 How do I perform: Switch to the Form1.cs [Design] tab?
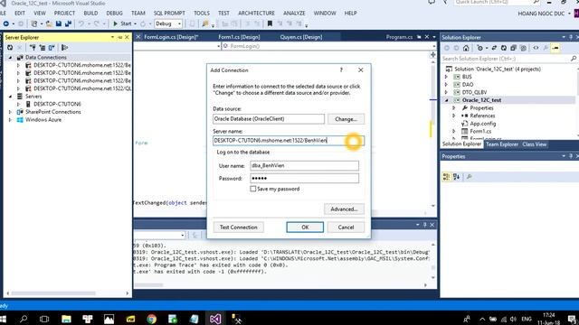[x=239, y=37]
